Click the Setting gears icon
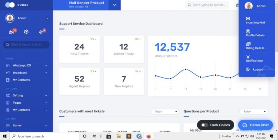Image resolution: width=278 pixels, height=140 pixels. (x=8, y=96)
